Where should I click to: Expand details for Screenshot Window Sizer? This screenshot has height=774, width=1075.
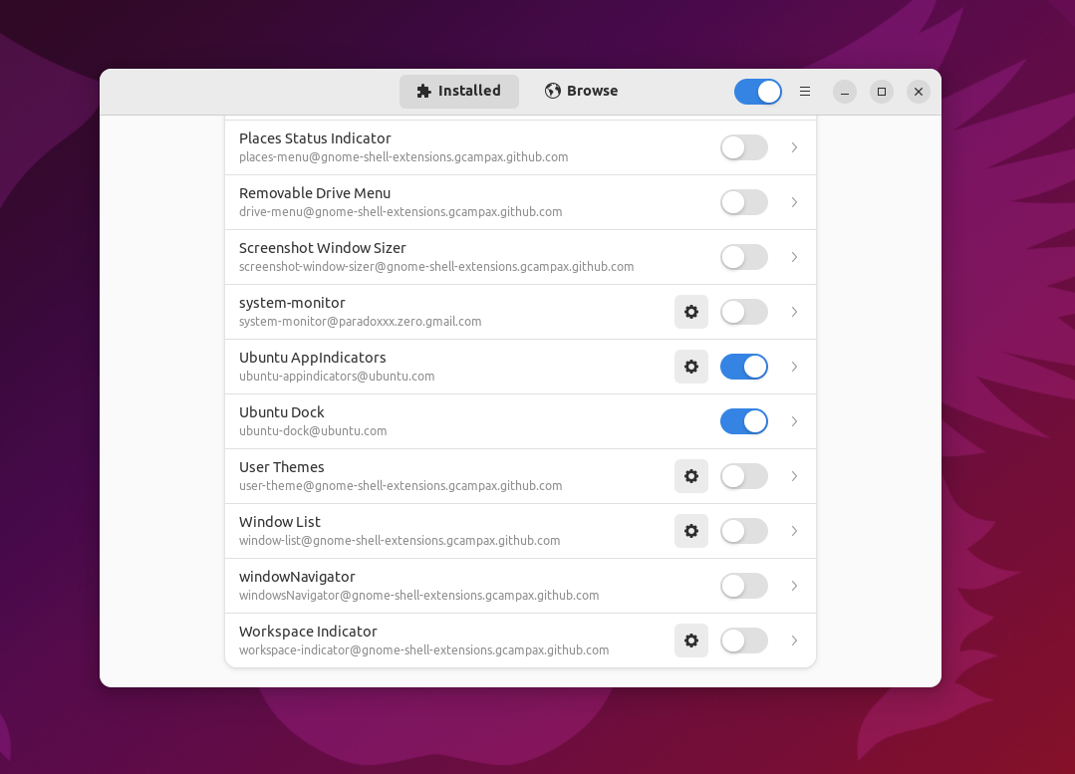[x=794, y=257]
